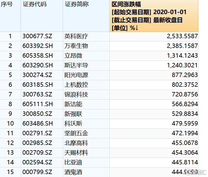Select code 300763.SZ
The width and height of the screenshot is (208, 177).
coord(37,94)
